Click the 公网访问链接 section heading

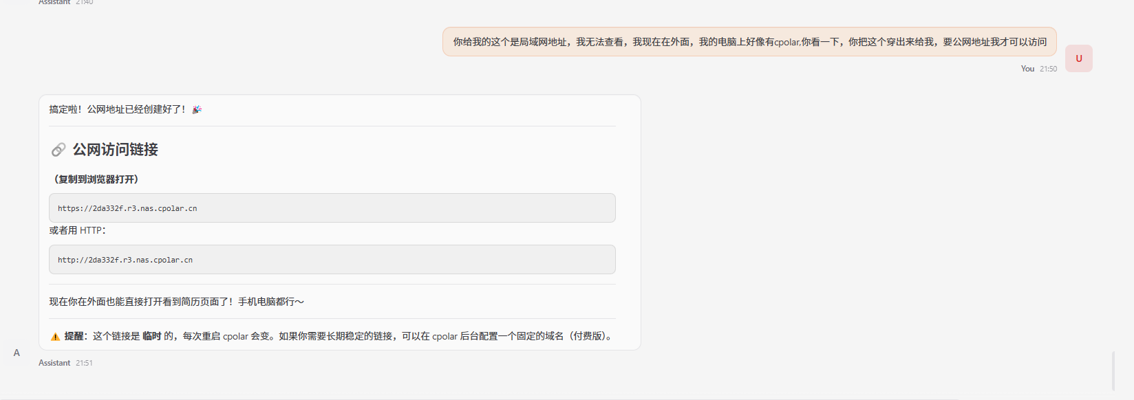pyautogui.click(x=114, y=150)
